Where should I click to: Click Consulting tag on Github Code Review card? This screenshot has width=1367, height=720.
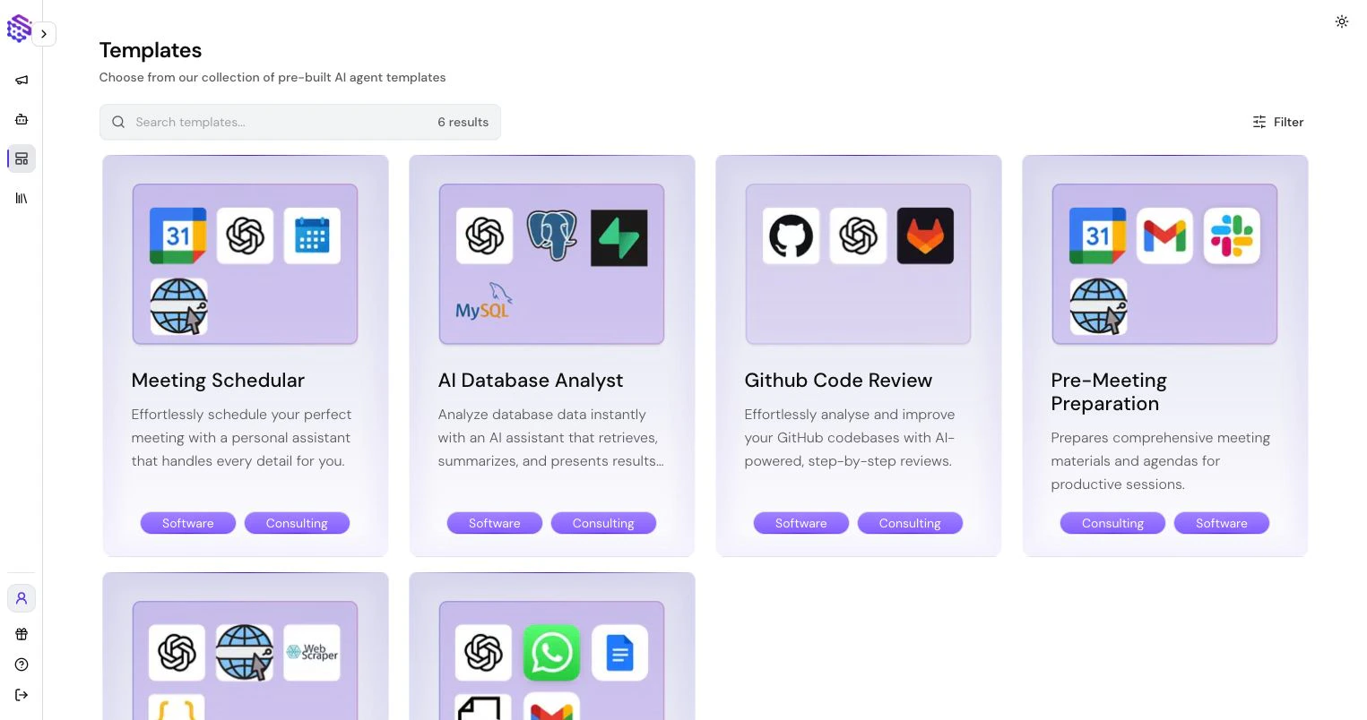tap(910, 523)
